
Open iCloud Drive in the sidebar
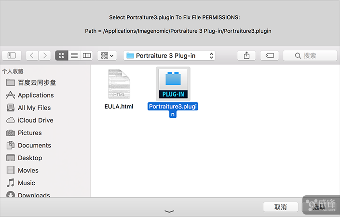click(x=35, y=120)
